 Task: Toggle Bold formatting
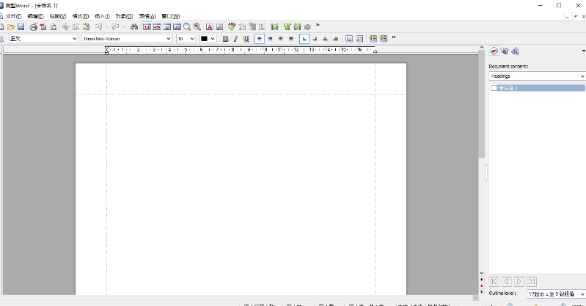pyautogui.click(x=225, y=39)
